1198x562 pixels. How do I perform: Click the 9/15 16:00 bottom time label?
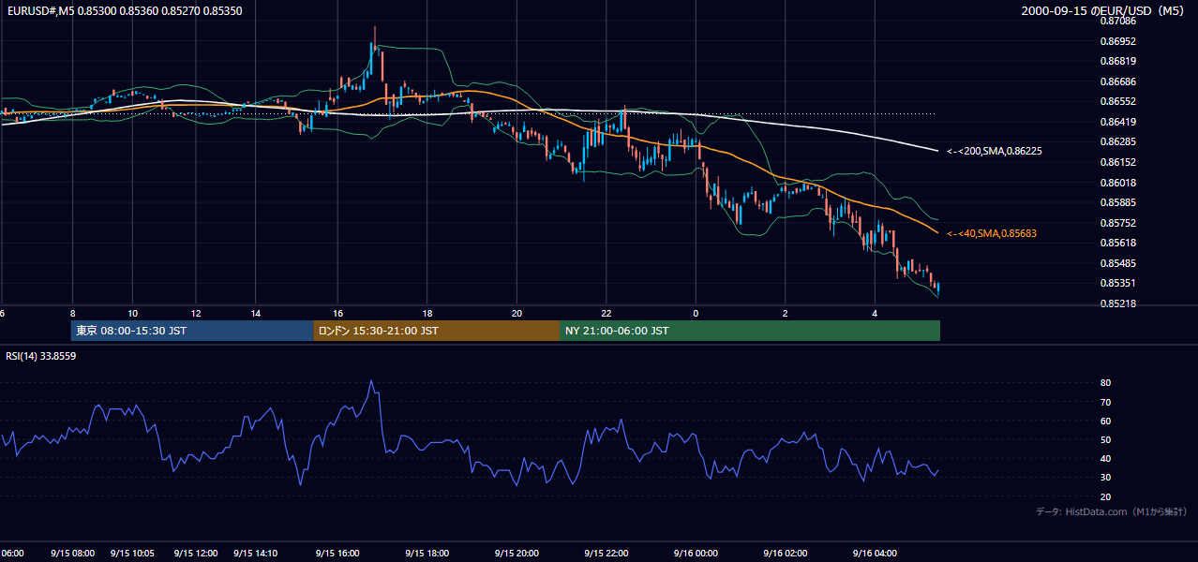tap(337, 554)
